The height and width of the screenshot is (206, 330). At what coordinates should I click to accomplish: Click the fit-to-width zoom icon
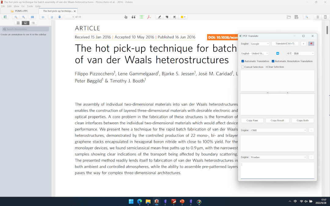tap(32, 17)
